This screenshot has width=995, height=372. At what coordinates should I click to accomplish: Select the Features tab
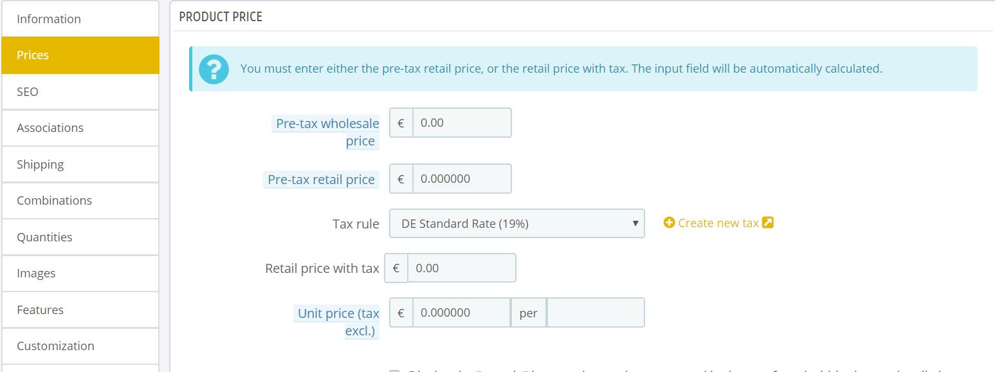pyautogui.click(x=80, y=310)
